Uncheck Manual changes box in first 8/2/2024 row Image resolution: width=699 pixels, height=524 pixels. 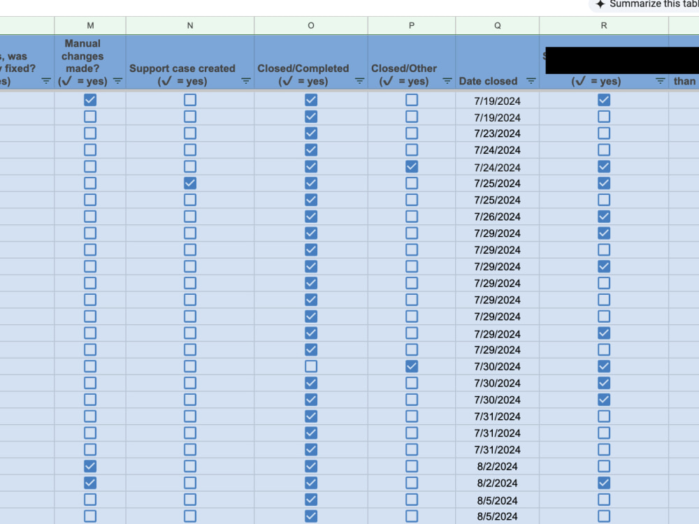click(x=90, y=466)
